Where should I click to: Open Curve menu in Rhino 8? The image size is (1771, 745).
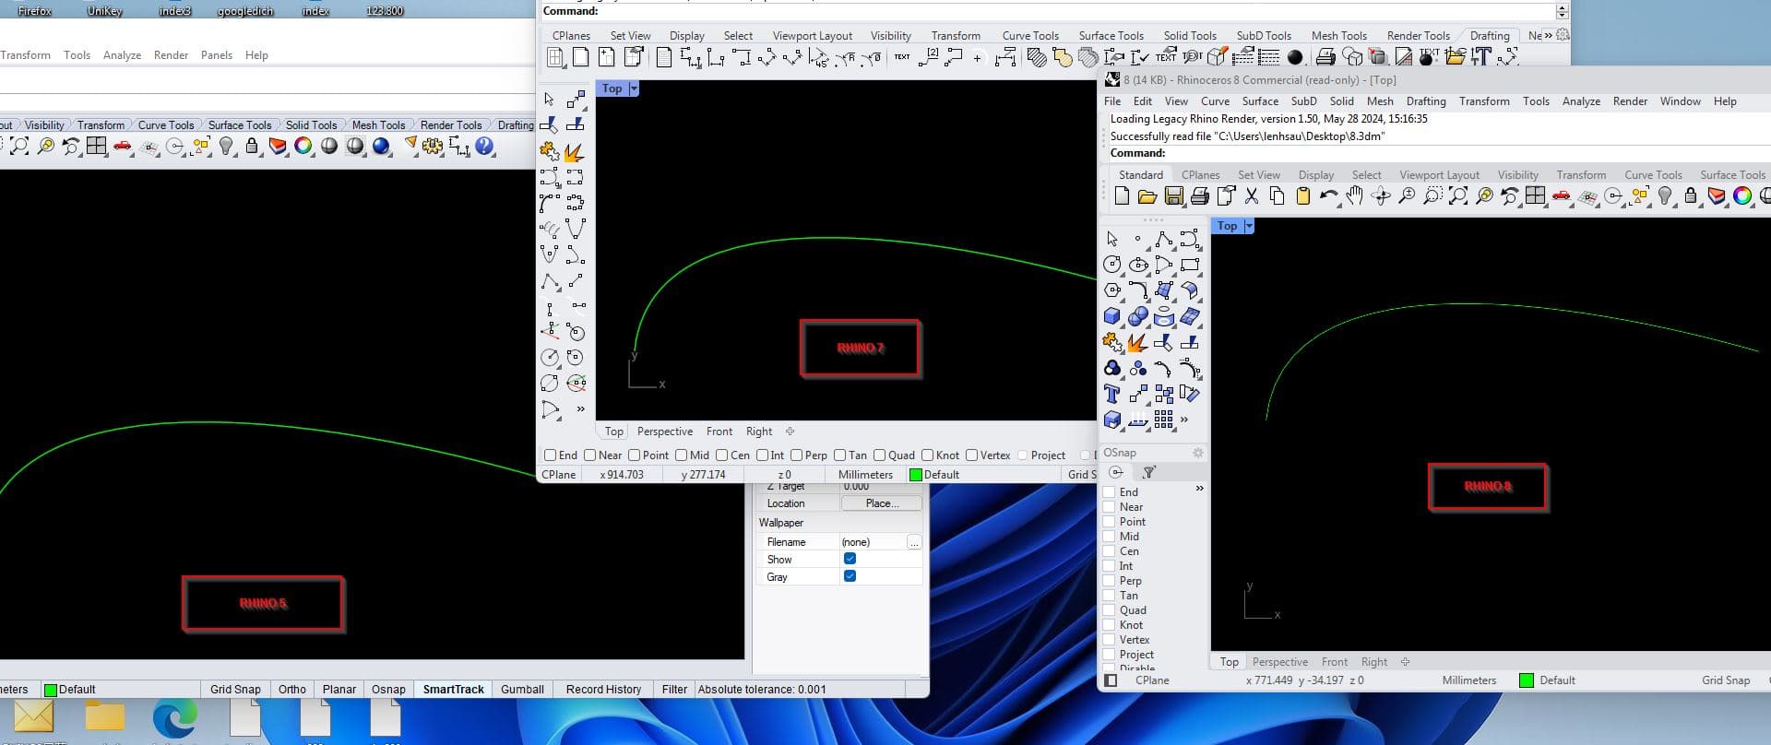click(1215, 101)
